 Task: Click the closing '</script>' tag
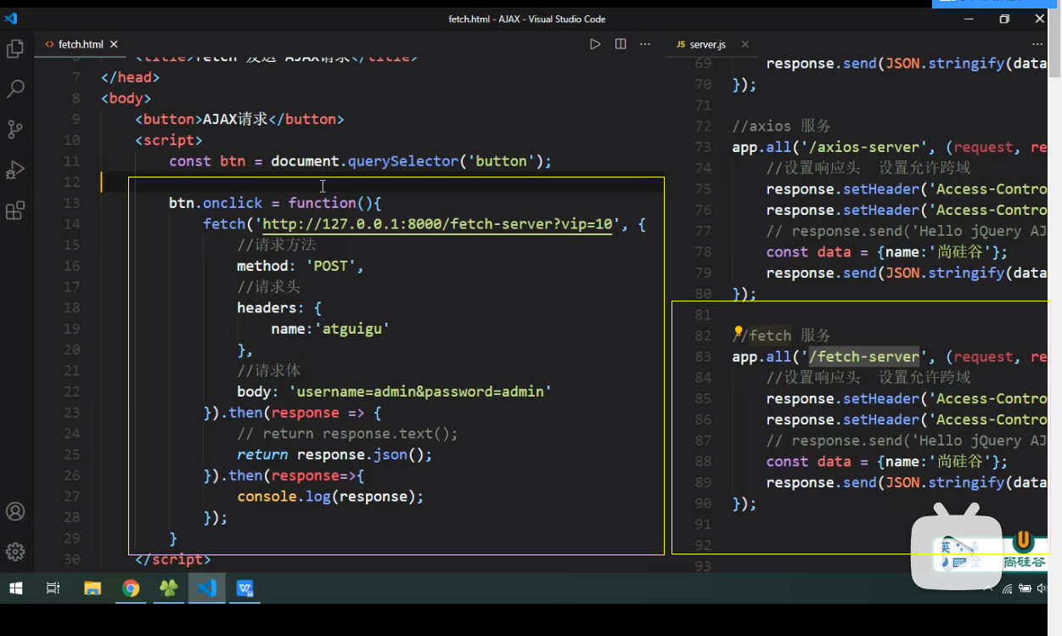coord(172,559)
